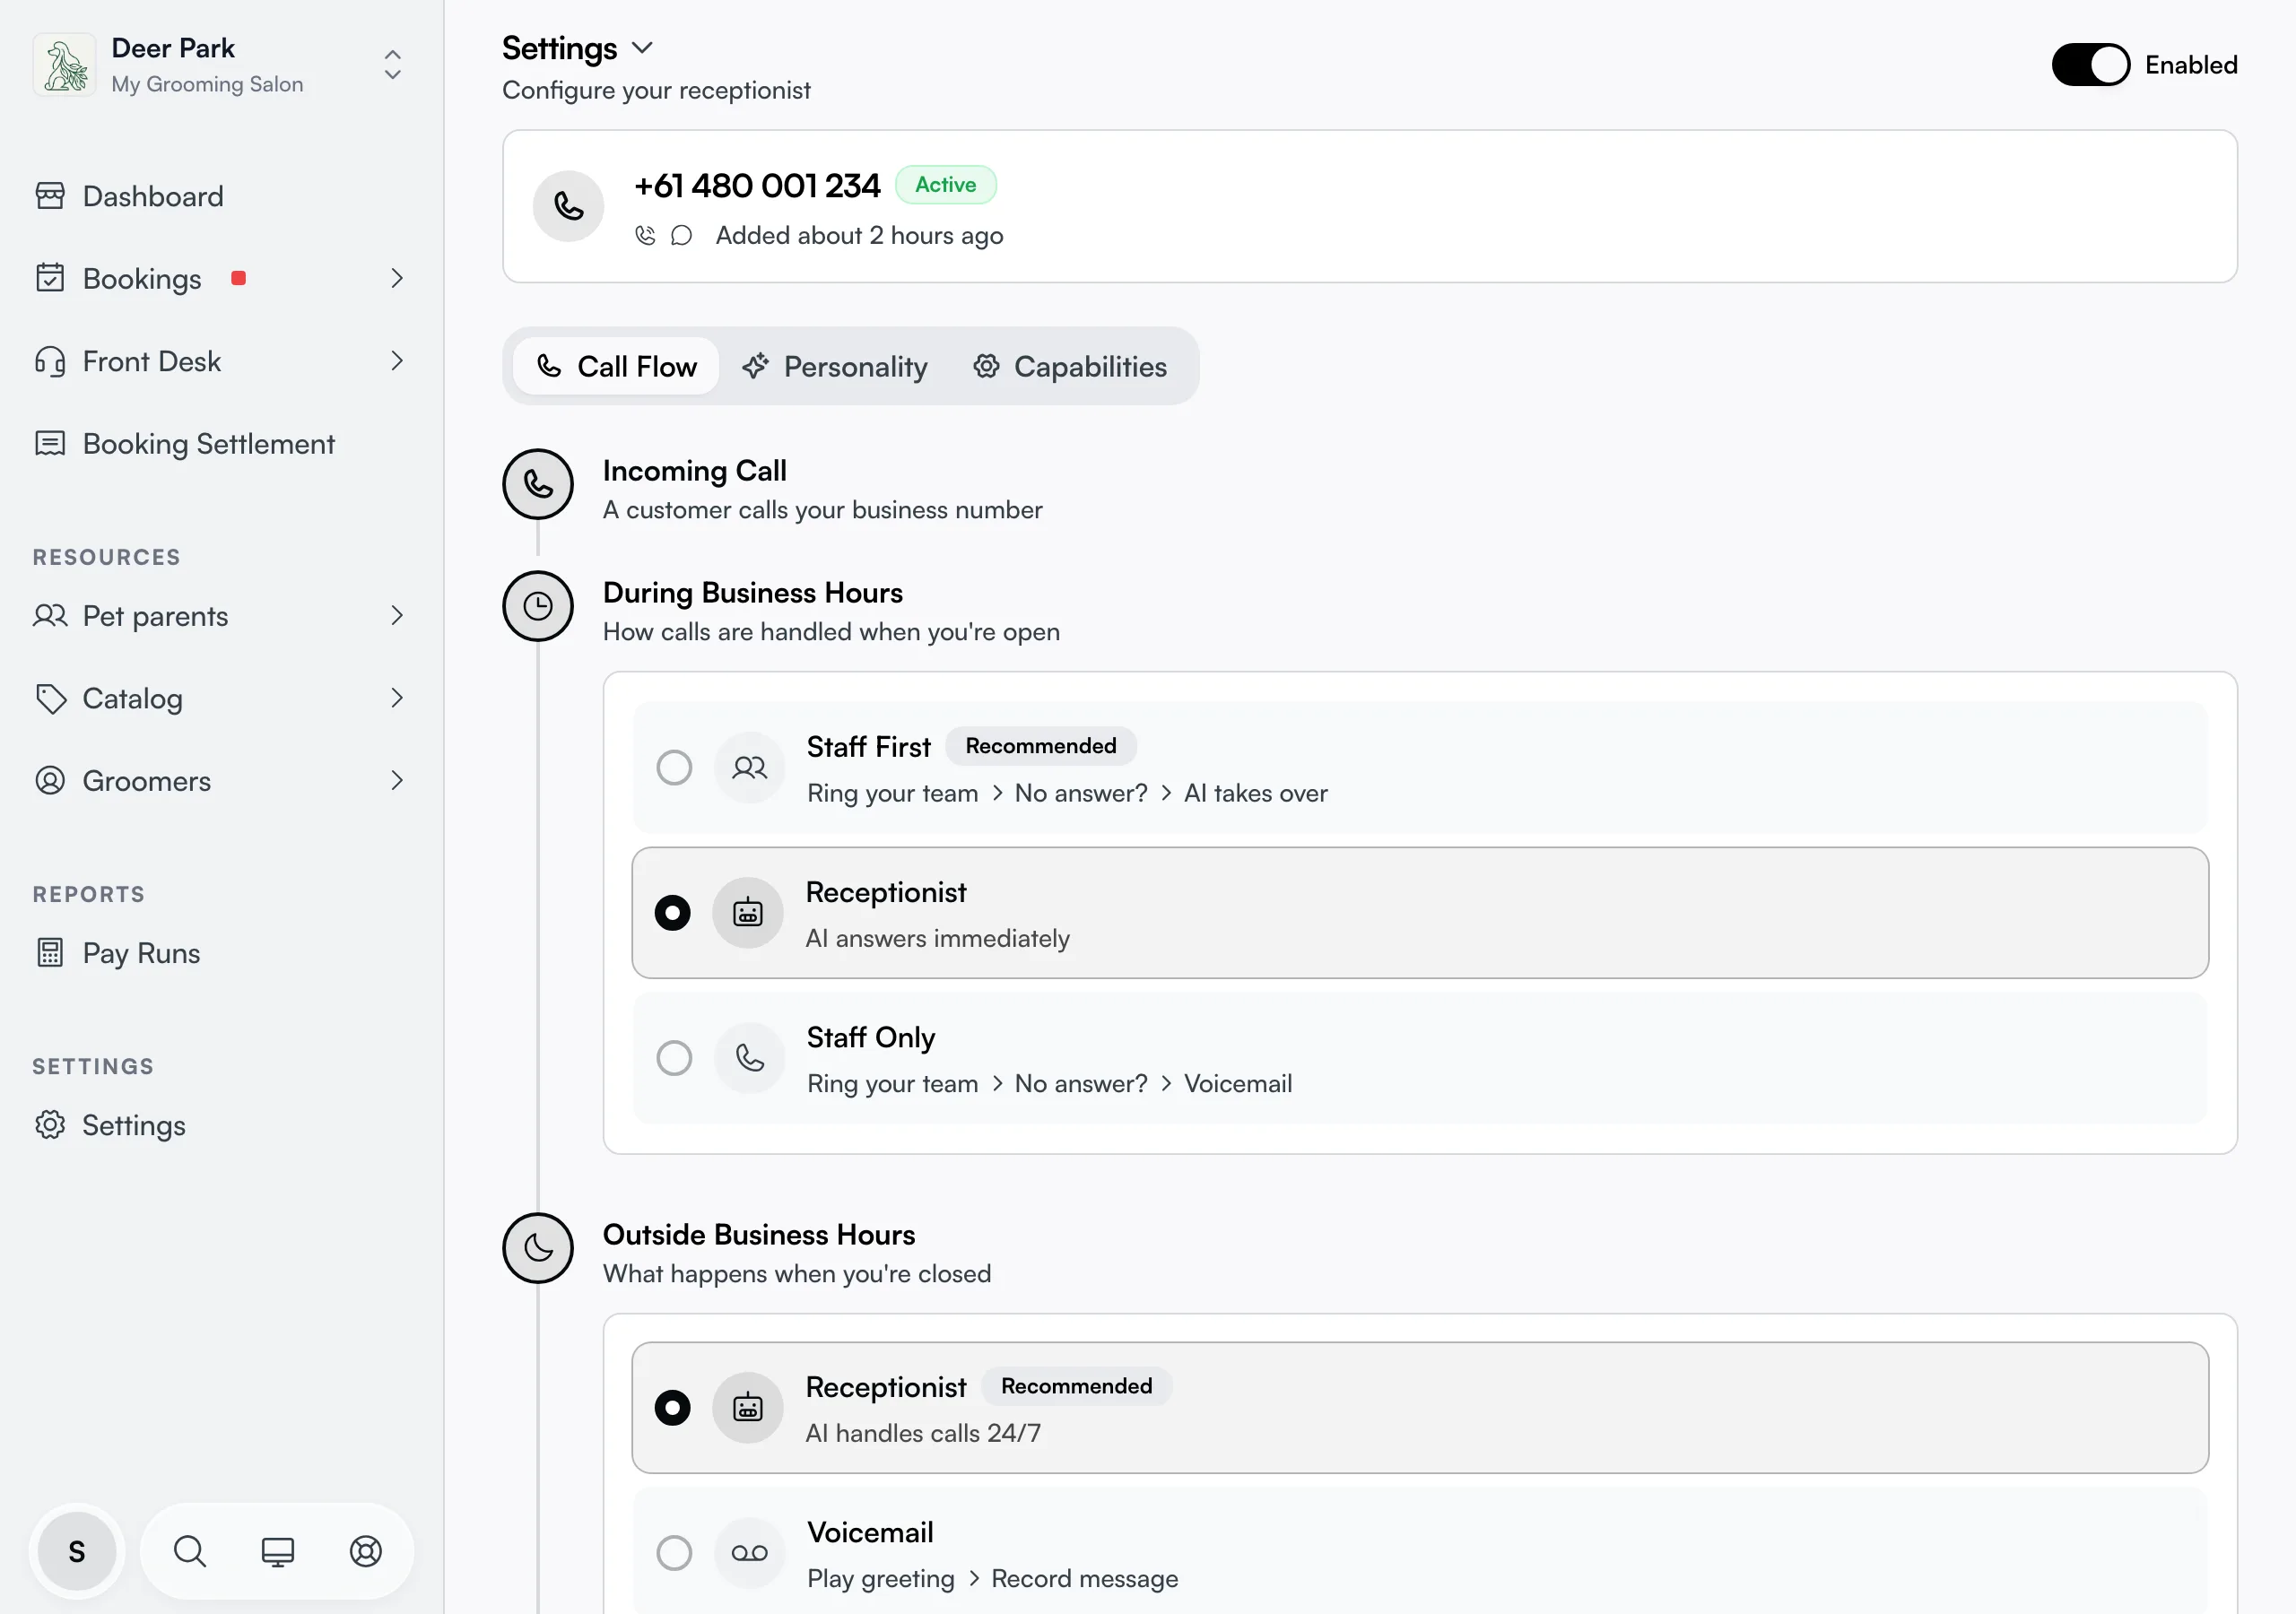
Task: Click the text Configure your receptionist
Action: 656,91
